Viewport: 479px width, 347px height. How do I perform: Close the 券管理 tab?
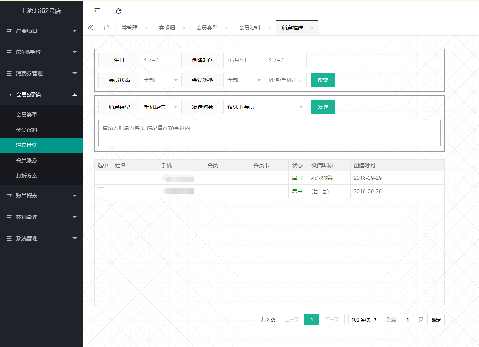147,28
